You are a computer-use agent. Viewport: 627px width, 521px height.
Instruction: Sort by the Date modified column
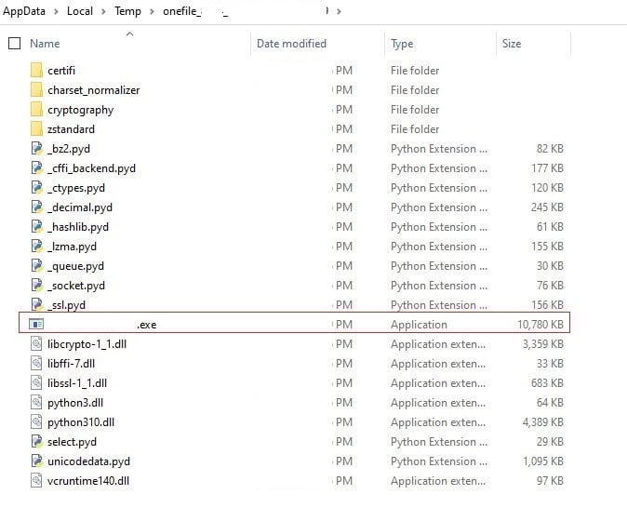pos(291,44)
